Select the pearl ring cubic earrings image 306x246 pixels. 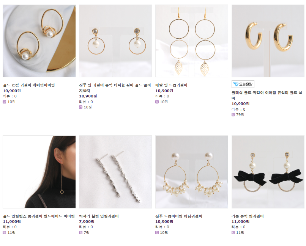115,41
